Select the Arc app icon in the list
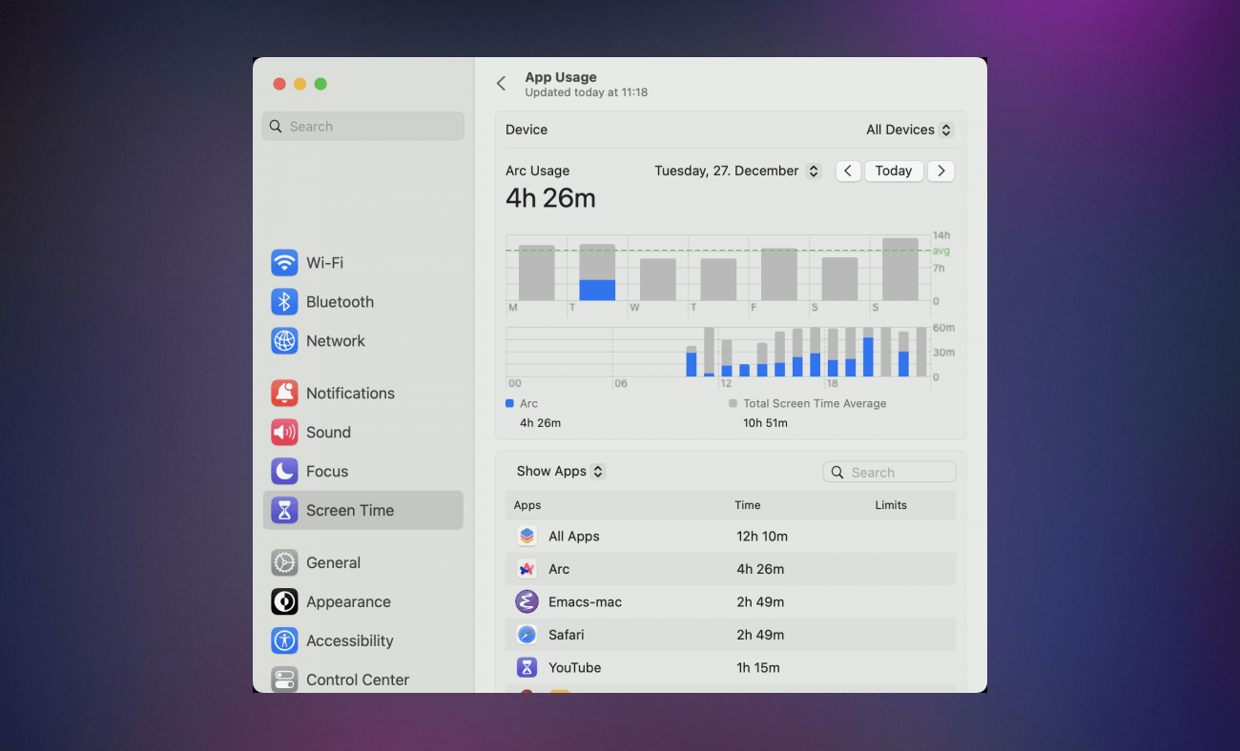Image resolution: width=1240 pixels, height=751 pixels. (527, 569)
